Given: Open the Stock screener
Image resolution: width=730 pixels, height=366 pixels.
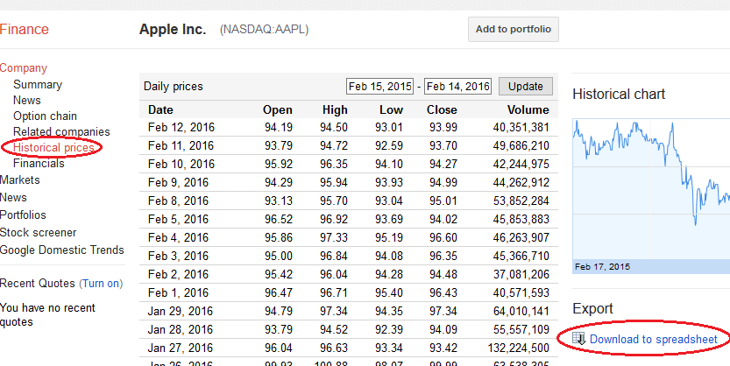Looking at the screenshot, I should 38,232.
